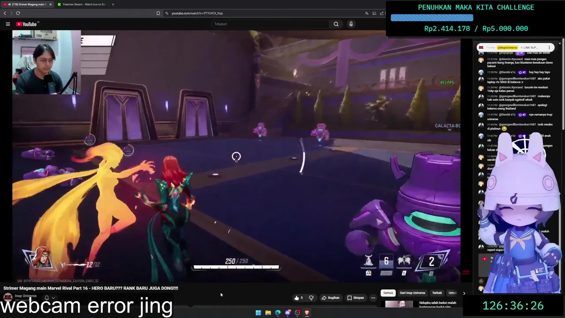
Task: Click video title Strimer Magang main Marvel Rival
Action: click(90, 288)
